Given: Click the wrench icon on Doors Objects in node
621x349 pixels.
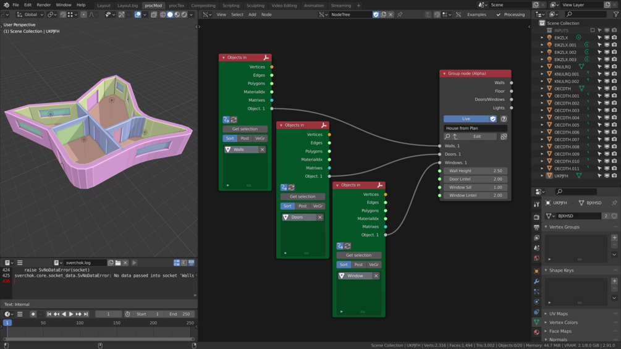Looking at the screenshot, I should tap(324, 125).
